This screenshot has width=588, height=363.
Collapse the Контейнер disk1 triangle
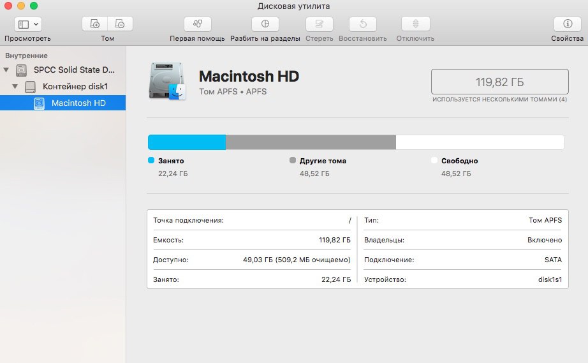(15, 86)
